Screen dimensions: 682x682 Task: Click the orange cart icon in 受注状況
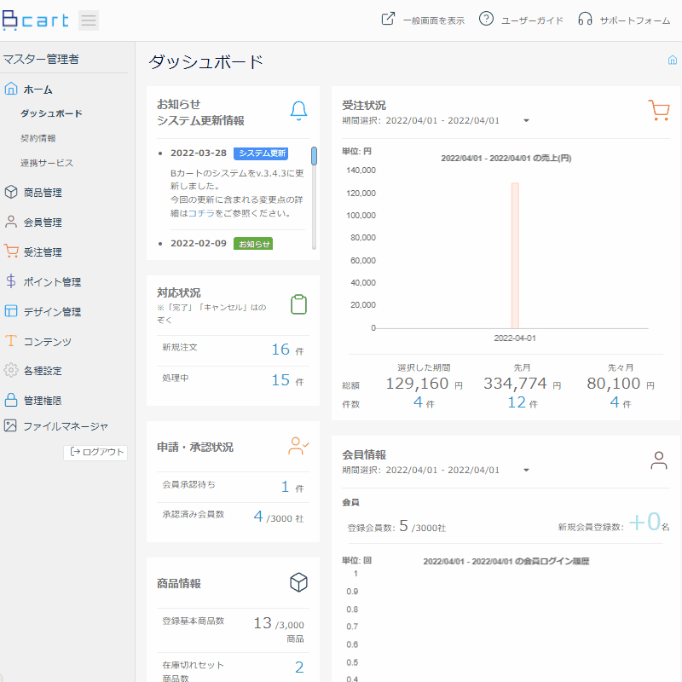[659, 110]
